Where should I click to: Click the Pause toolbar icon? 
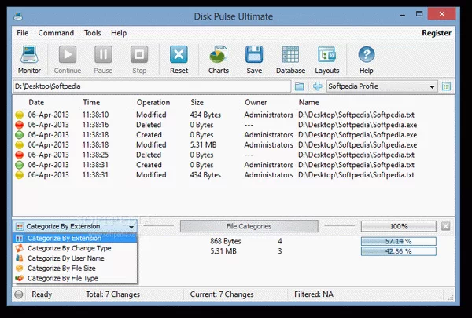click(103, 54)
